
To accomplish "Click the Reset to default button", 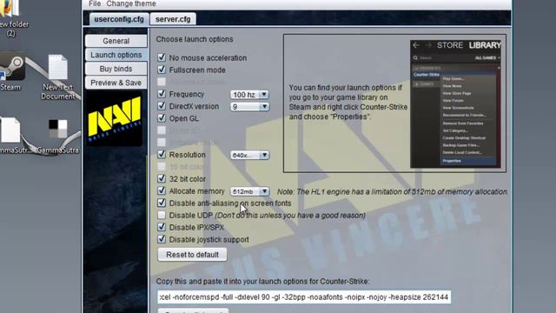I will [193, 255].
